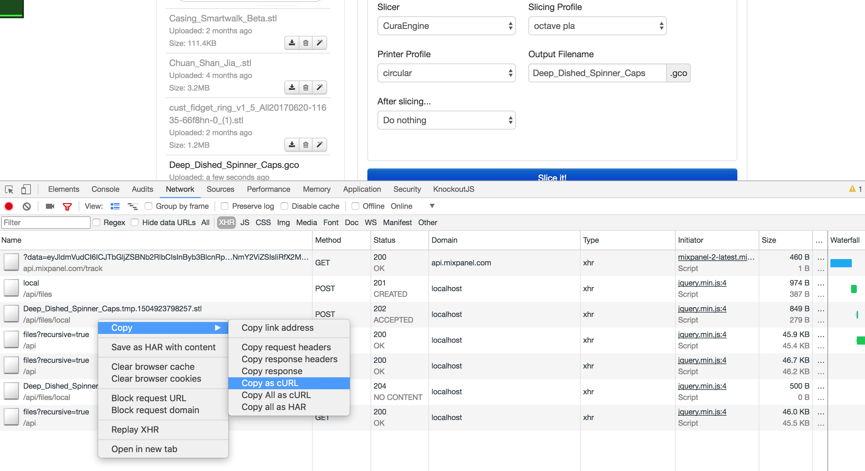Enable the Preserve log checkbox

point(224,206)
